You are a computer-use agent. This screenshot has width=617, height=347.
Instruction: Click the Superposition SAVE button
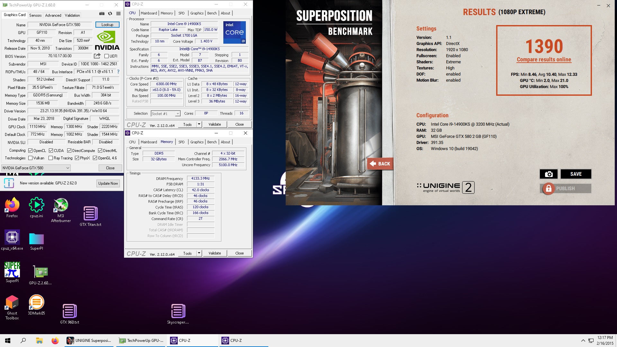click(x=576, y=174)
